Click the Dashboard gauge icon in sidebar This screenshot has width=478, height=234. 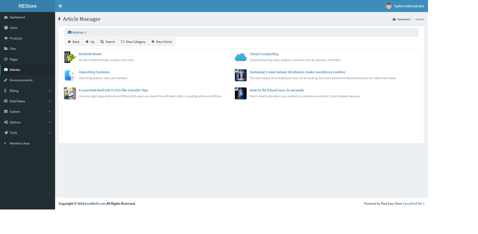click(x=6, y=17)
